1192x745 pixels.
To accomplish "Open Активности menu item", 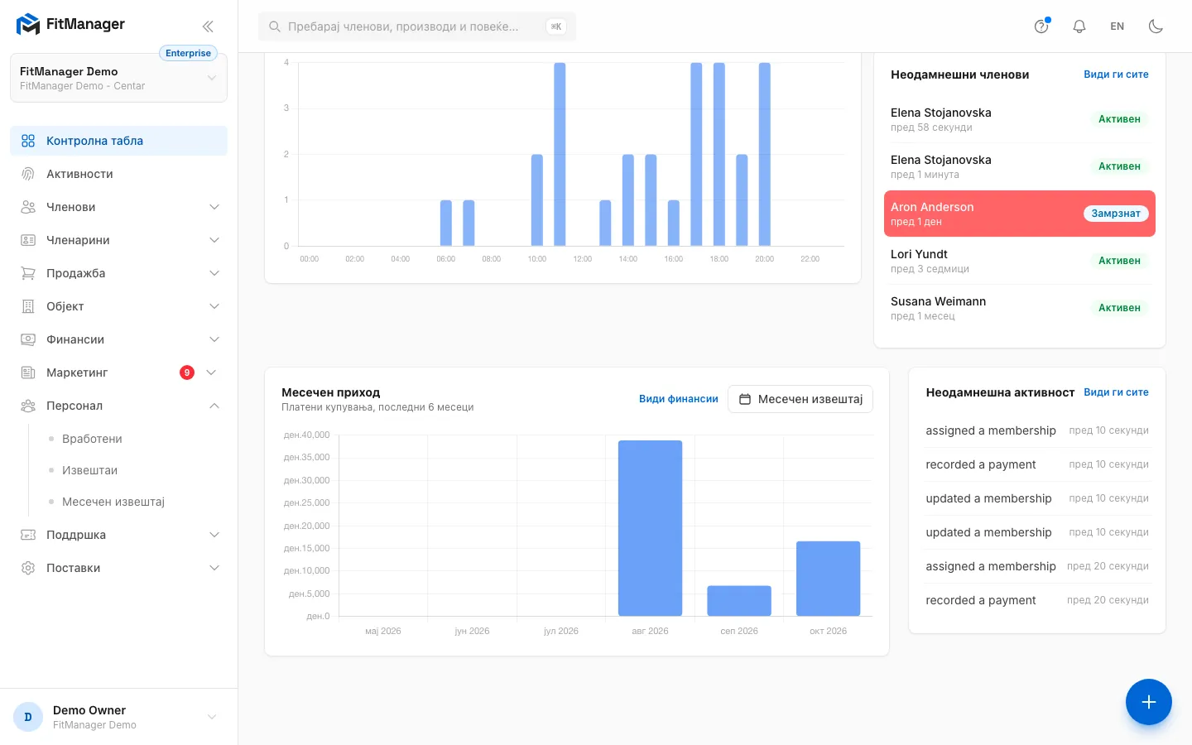I will point(118,174).
